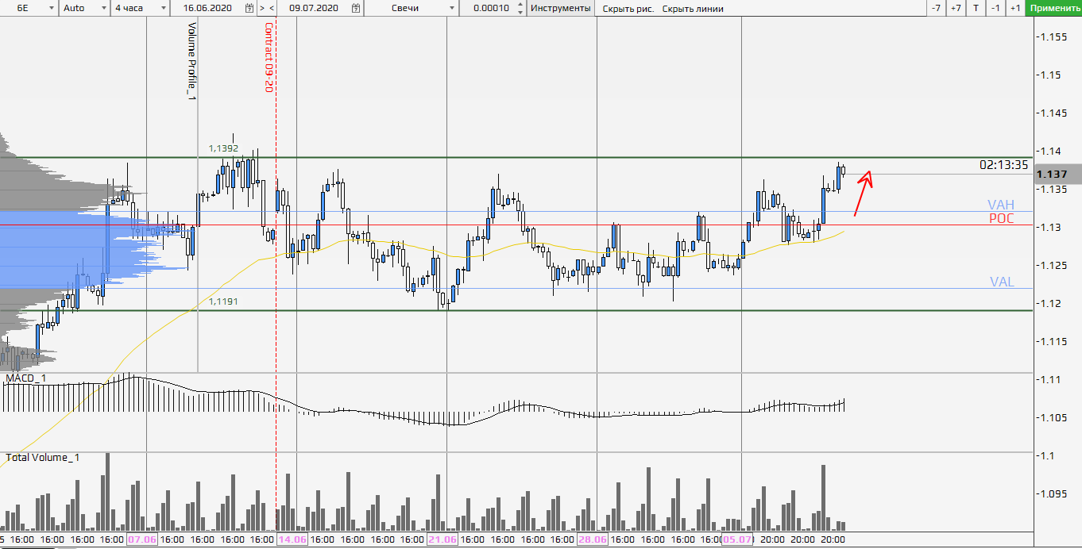The width and height of the screenshot is (1082, 549).
Task: Click the '<' date shift arrow
Action: [x=272, y=8]
